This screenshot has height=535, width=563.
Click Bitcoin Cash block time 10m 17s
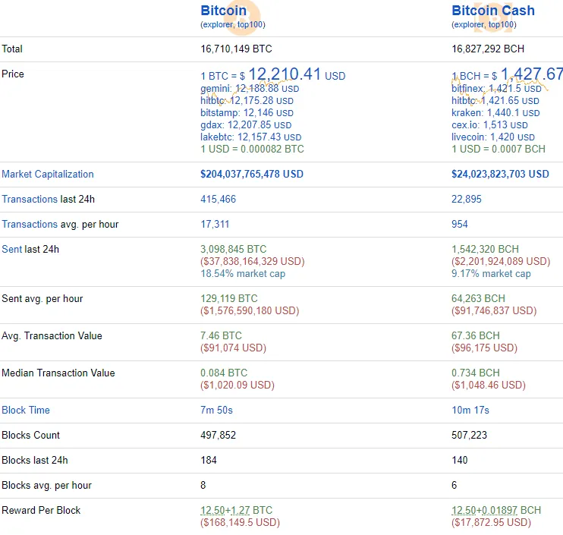point(470,410)
